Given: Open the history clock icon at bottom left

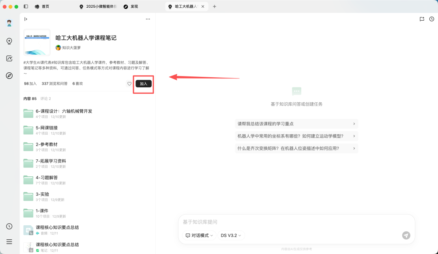Looking at the screenshot, I should point(9,226).
